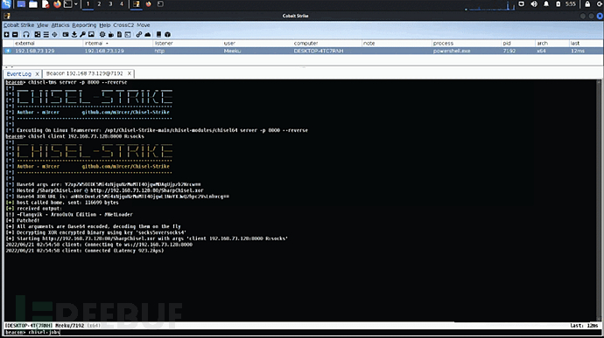Click the Host a File link icon

[138, 35]
